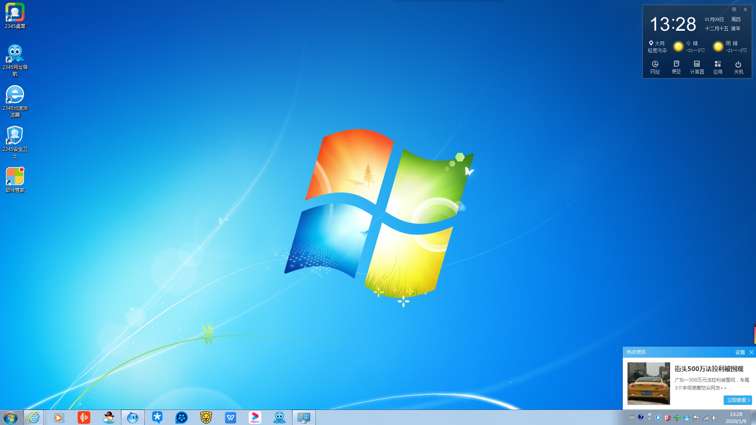Click the 轻度污染 air quality text

(x=657, y=50)
